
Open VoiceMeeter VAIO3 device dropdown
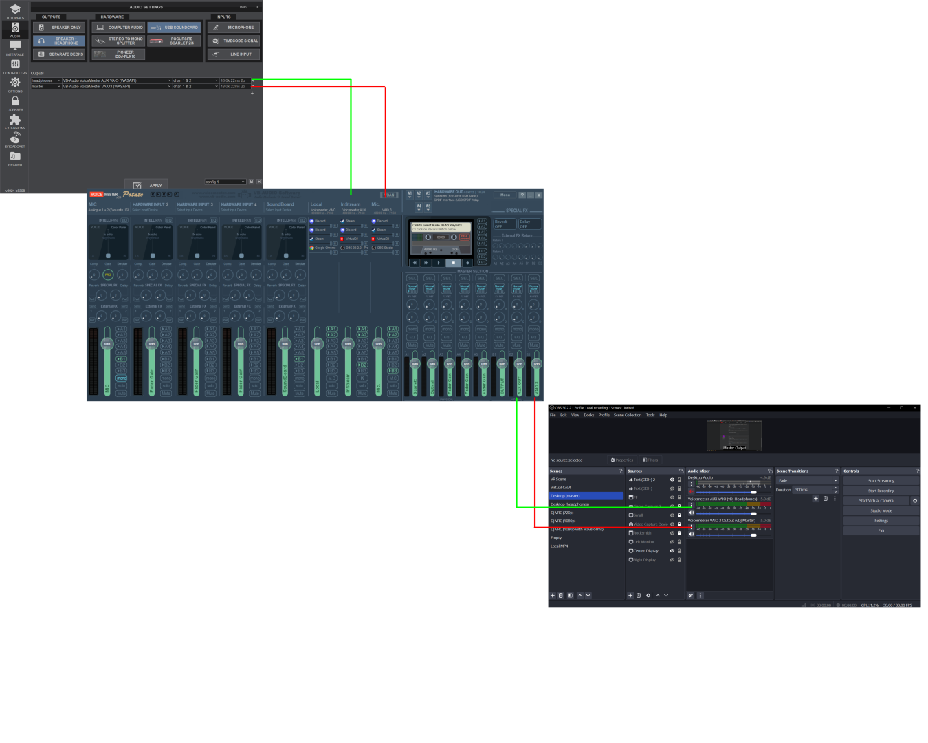click(117, 86)
